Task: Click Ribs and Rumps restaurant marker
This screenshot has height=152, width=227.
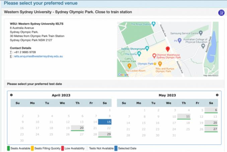Action: pos(160,64)
